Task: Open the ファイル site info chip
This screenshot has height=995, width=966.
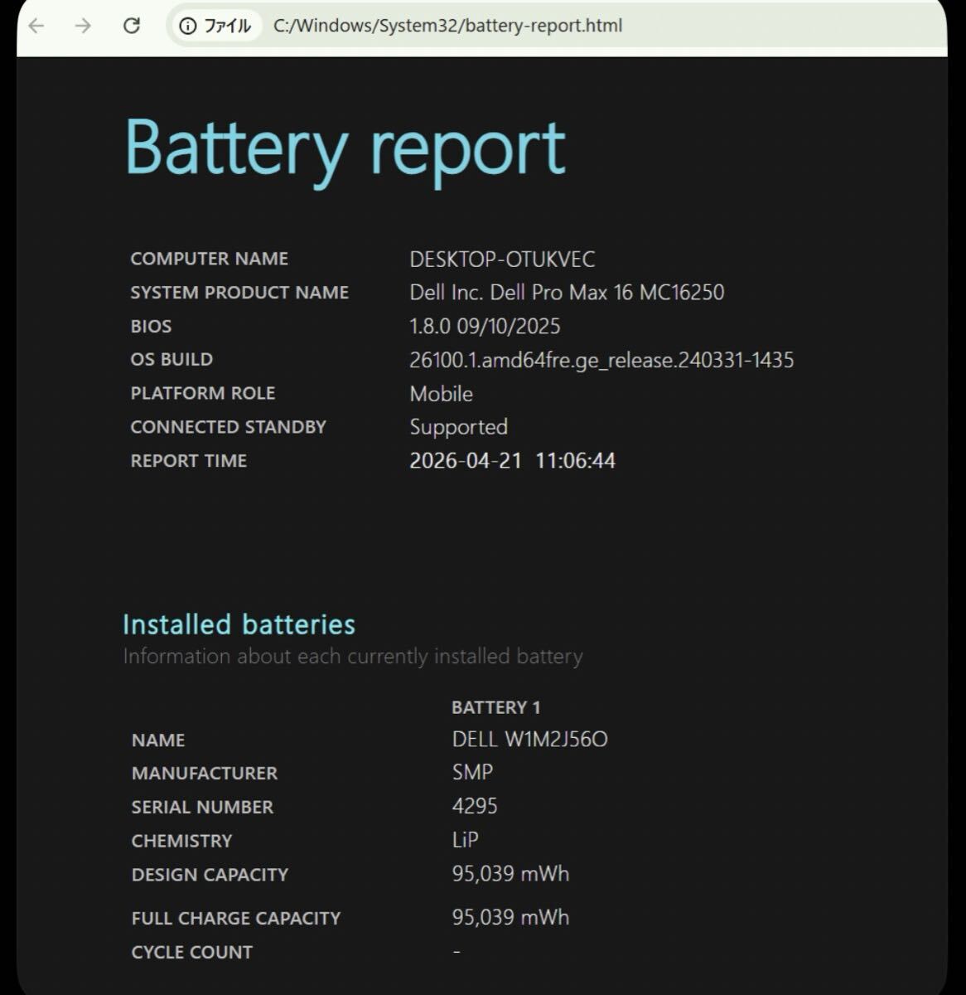Action: 216,26
